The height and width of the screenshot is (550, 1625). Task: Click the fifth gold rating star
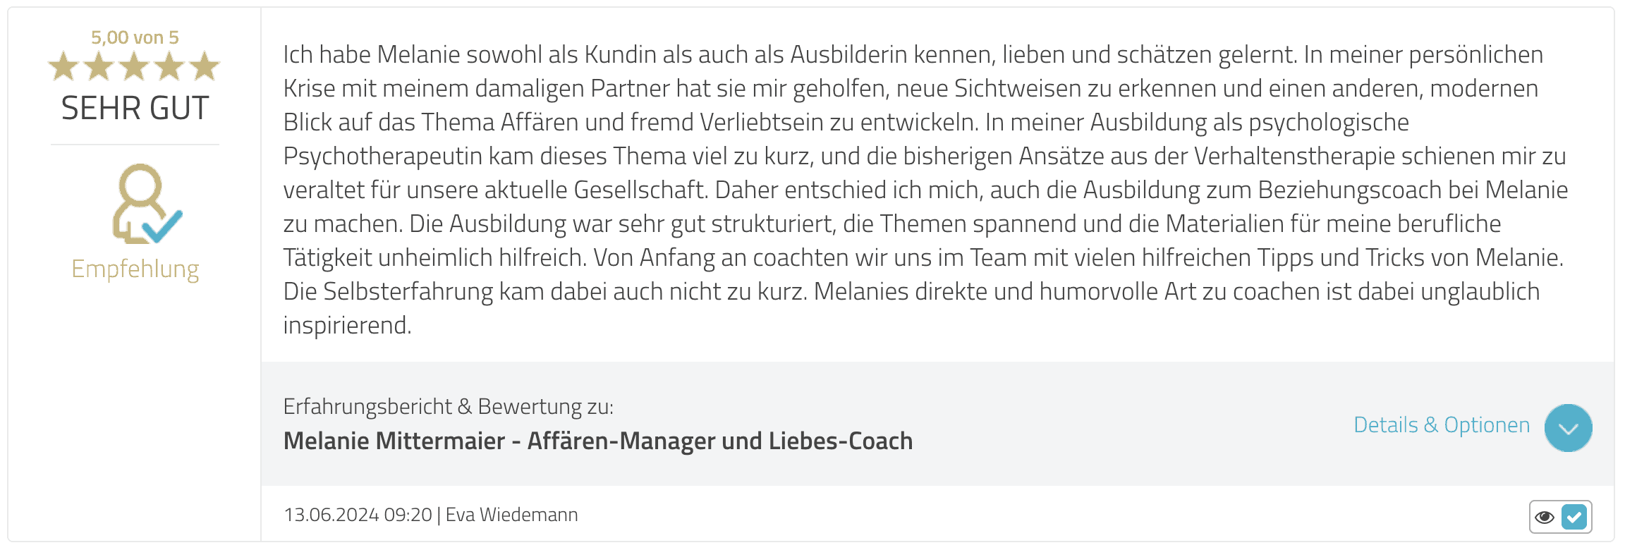pos(205,67)
